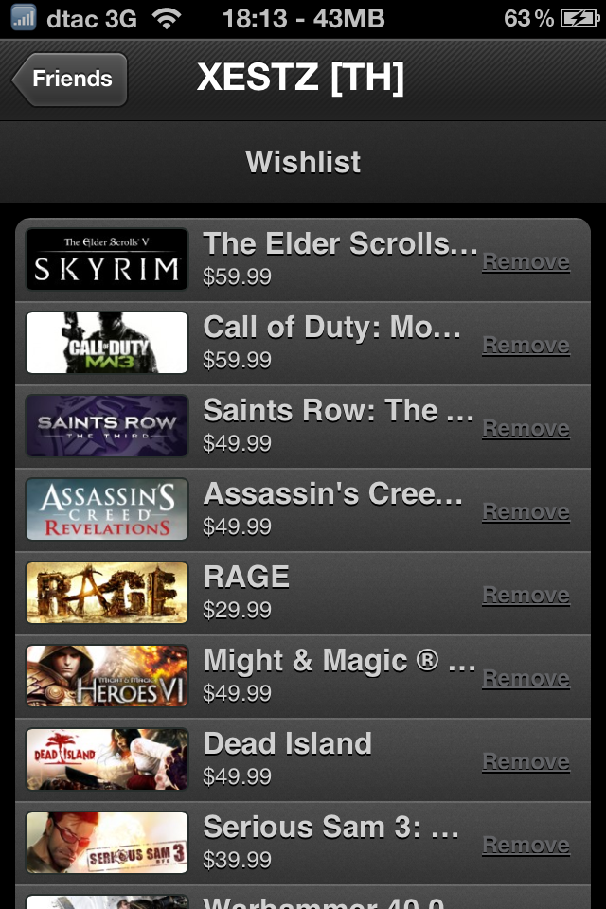Open the RAGE game thumbnail
The height and width of the screenshot is (909, 606).
coord(107,593)
